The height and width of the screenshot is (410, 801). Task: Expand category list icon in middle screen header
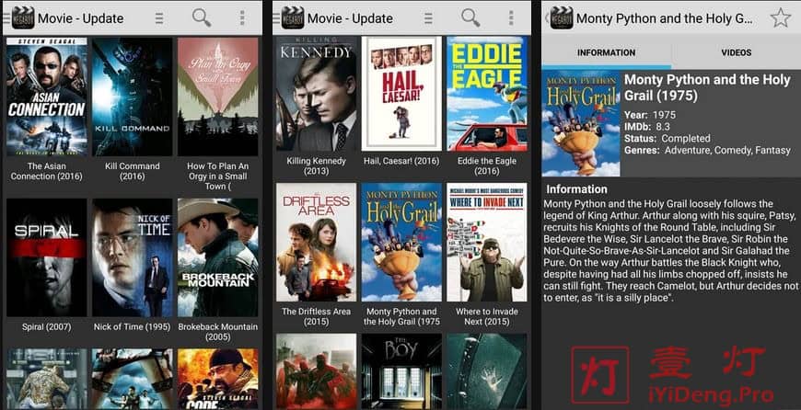coord(429,17)
